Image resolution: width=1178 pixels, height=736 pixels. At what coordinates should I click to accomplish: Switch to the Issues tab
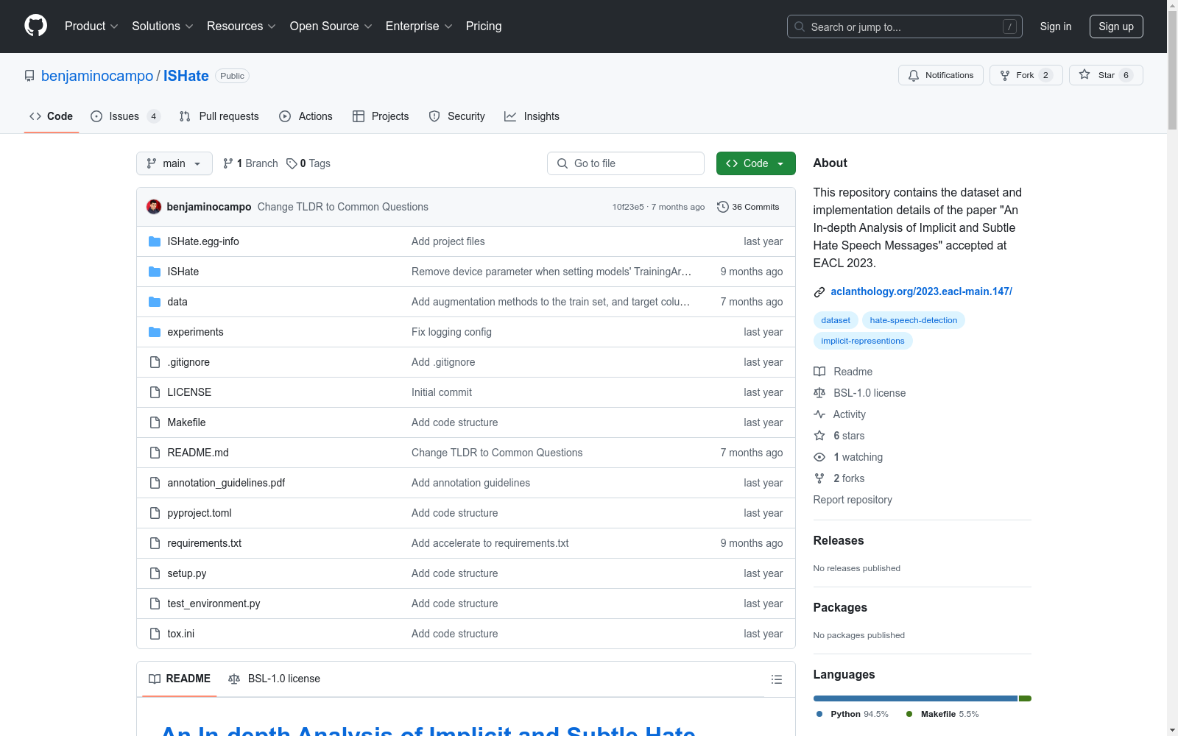[125, 116]
